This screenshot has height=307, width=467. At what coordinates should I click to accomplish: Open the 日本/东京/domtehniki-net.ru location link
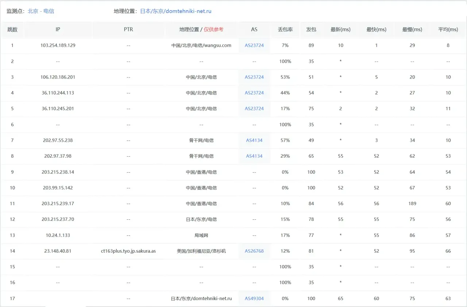pos(176,11)
